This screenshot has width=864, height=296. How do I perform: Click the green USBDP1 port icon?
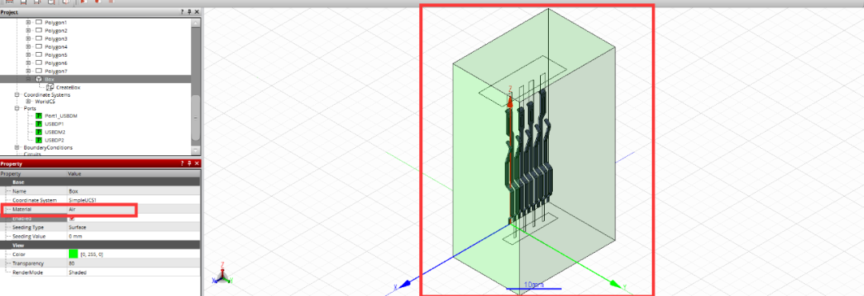coord(38,124)
